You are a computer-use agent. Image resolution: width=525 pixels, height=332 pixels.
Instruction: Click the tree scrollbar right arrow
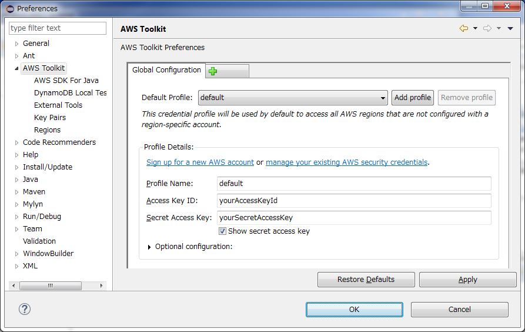(101, 285)
